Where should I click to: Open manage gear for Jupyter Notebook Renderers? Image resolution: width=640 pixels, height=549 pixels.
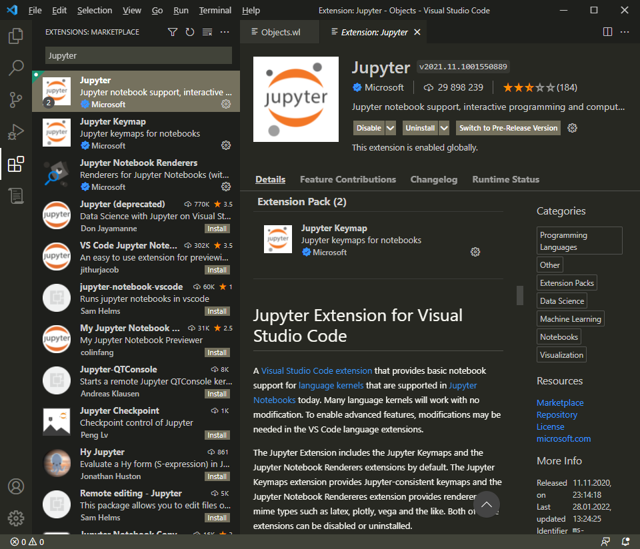[x=226, y=187]
